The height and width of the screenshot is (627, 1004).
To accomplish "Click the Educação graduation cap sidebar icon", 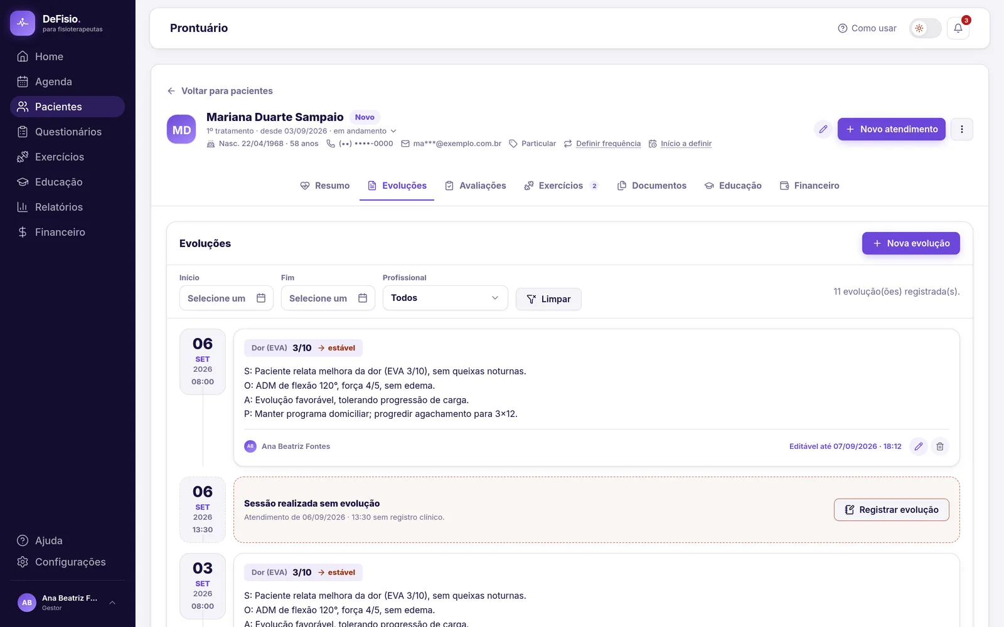I will 23,182.
